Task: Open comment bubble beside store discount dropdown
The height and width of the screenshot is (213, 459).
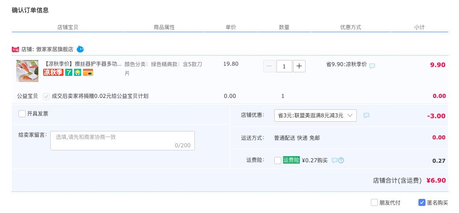Action: click(x=366, y=115)
